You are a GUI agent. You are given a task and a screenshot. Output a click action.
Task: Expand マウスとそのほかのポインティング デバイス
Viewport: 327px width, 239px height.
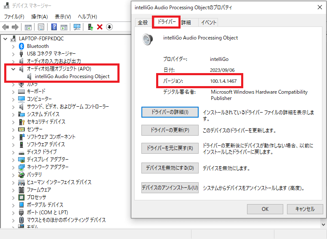click(x=13, y=220)
